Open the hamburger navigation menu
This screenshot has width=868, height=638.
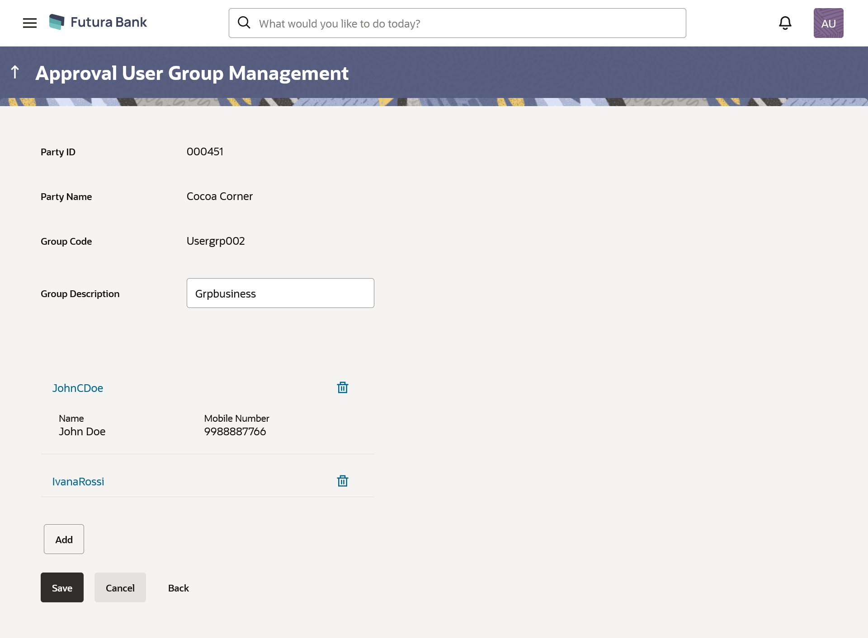(30, 23)
